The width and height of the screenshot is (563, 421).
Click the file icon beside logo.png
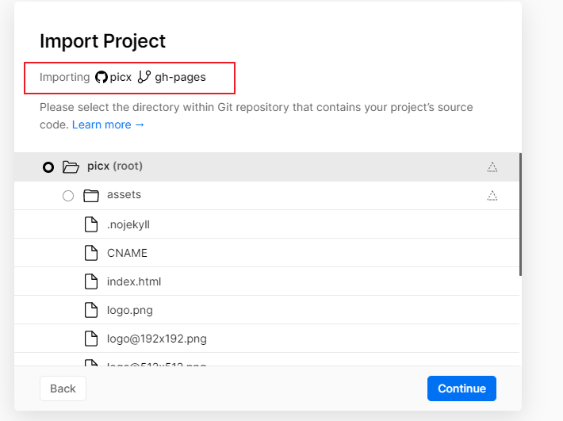(x=91, y=310)
